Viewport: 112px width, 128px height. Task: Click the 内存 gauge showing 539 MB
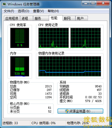click(x=20, y=66)
